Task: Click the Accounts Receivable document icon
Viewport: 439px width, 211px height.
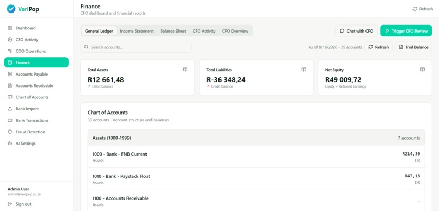Action: click(x=10, y=86)
